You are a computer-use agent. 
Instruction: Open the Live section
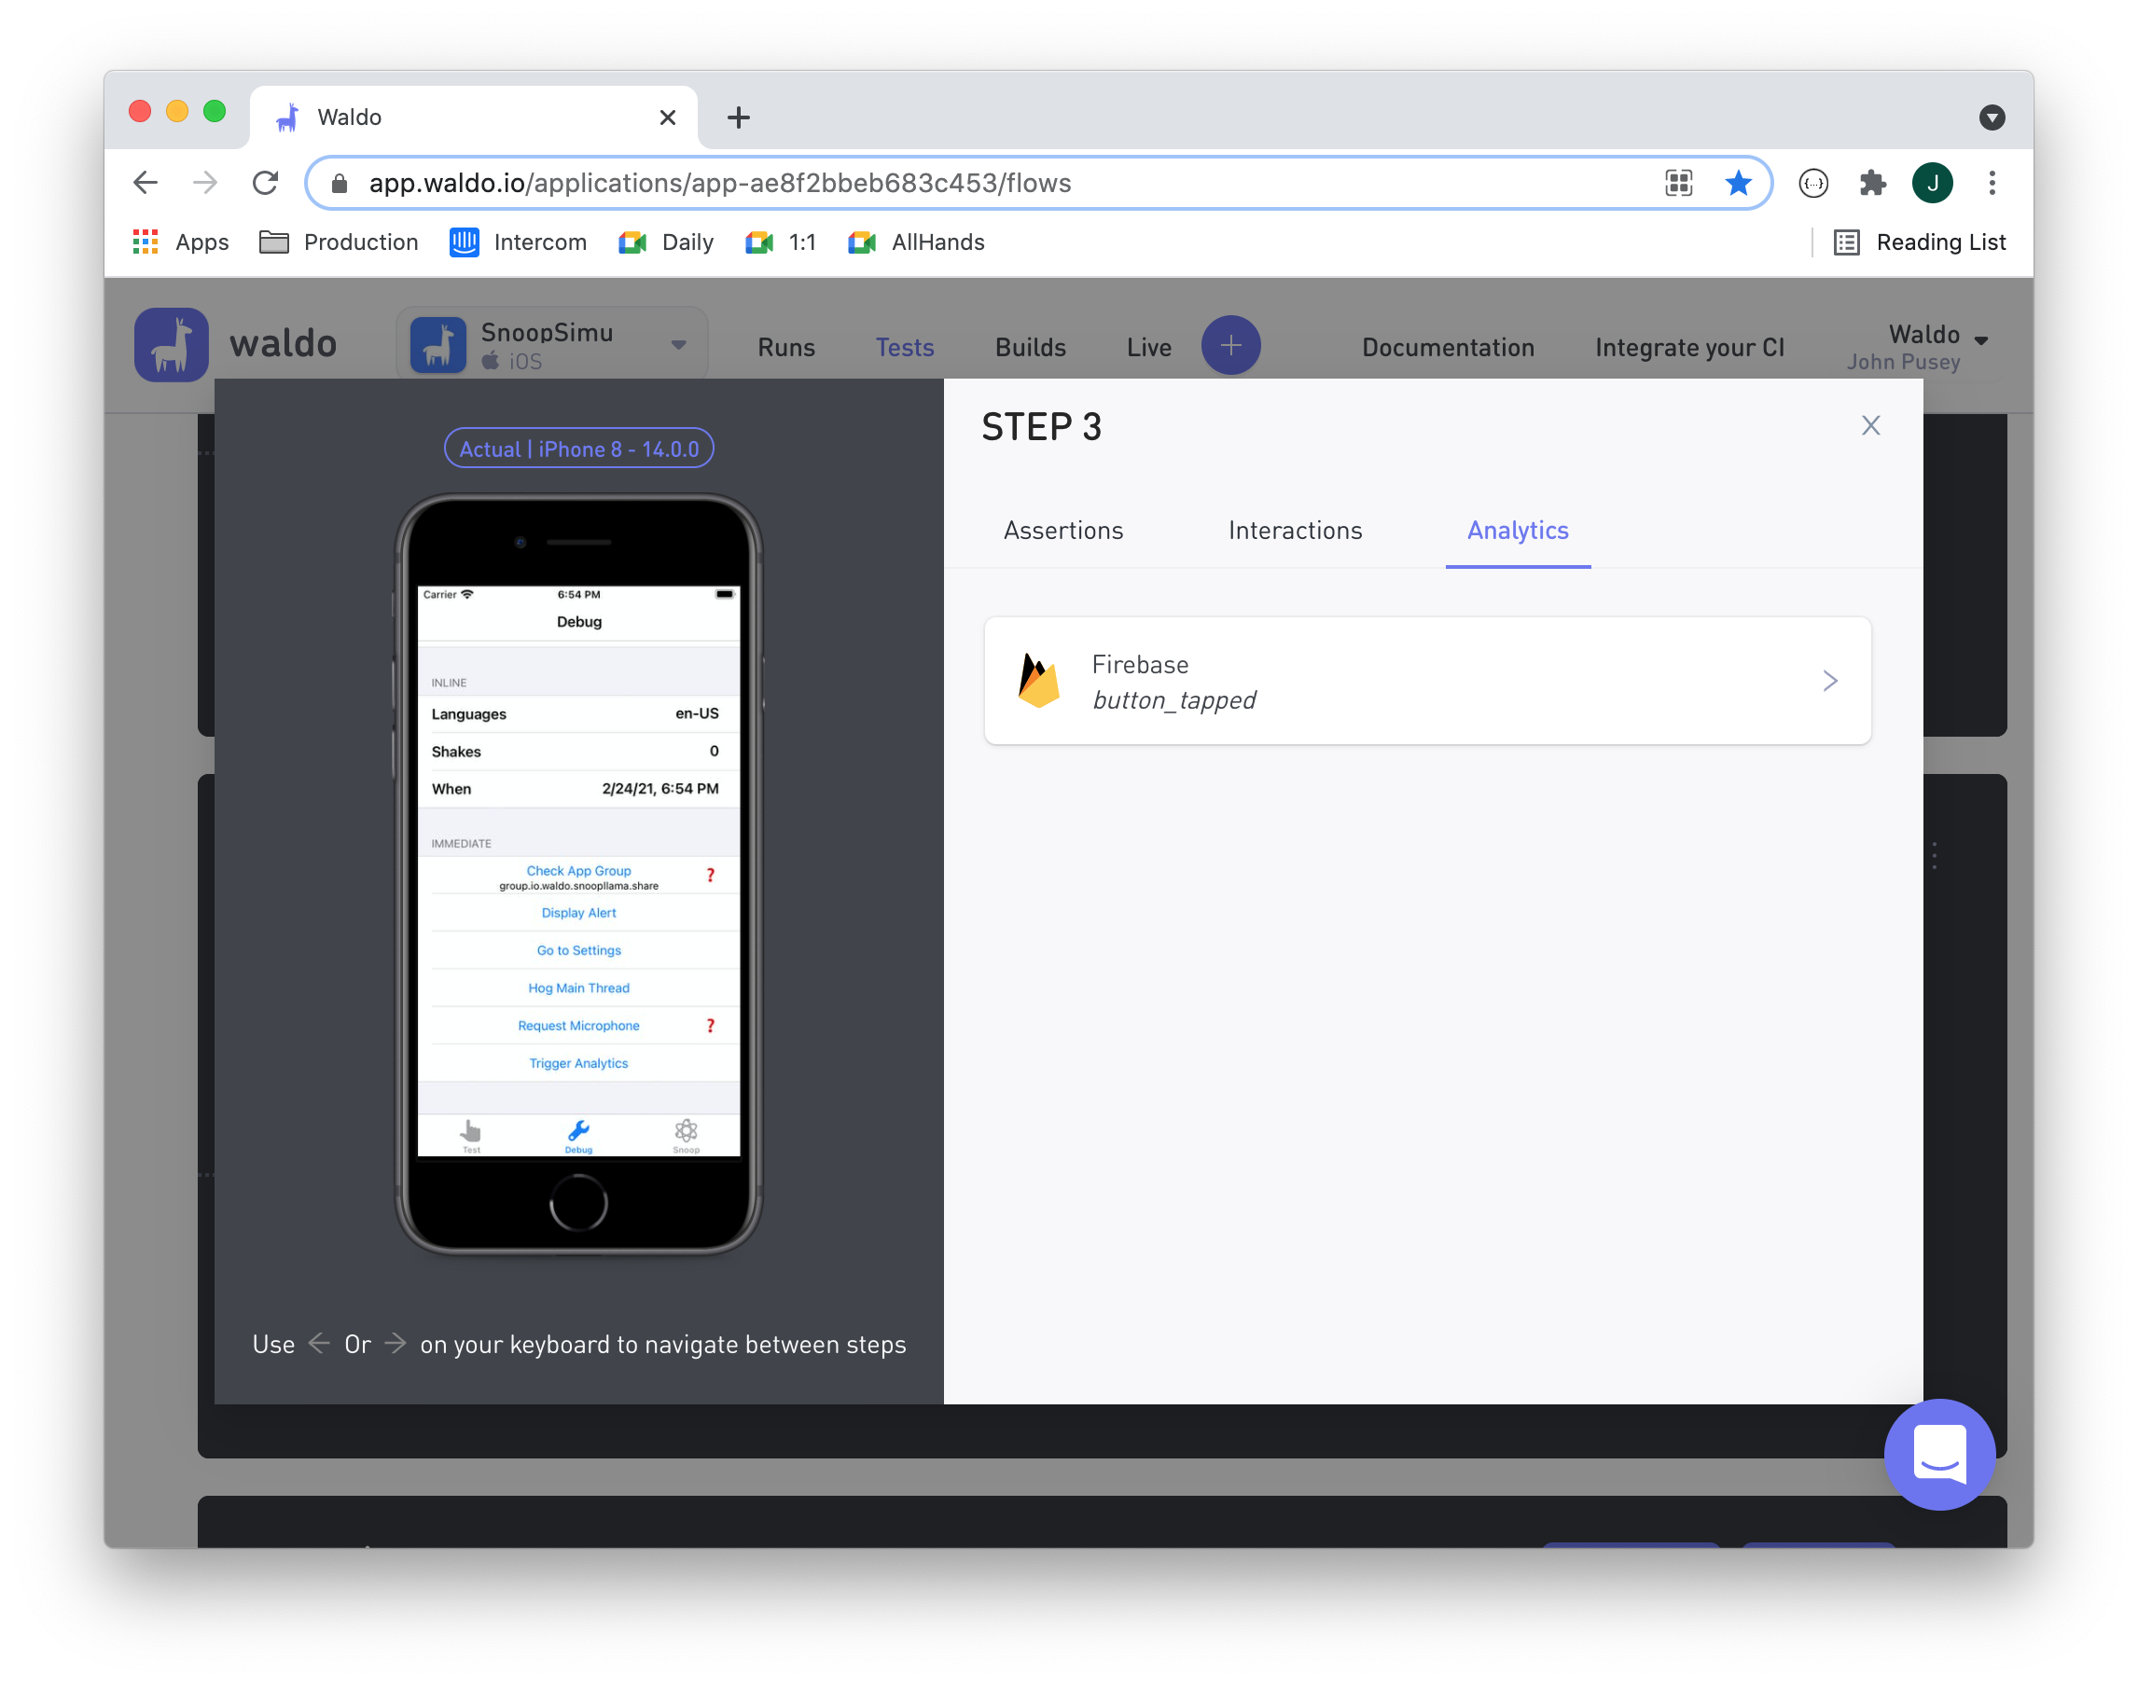(1149, 348)
